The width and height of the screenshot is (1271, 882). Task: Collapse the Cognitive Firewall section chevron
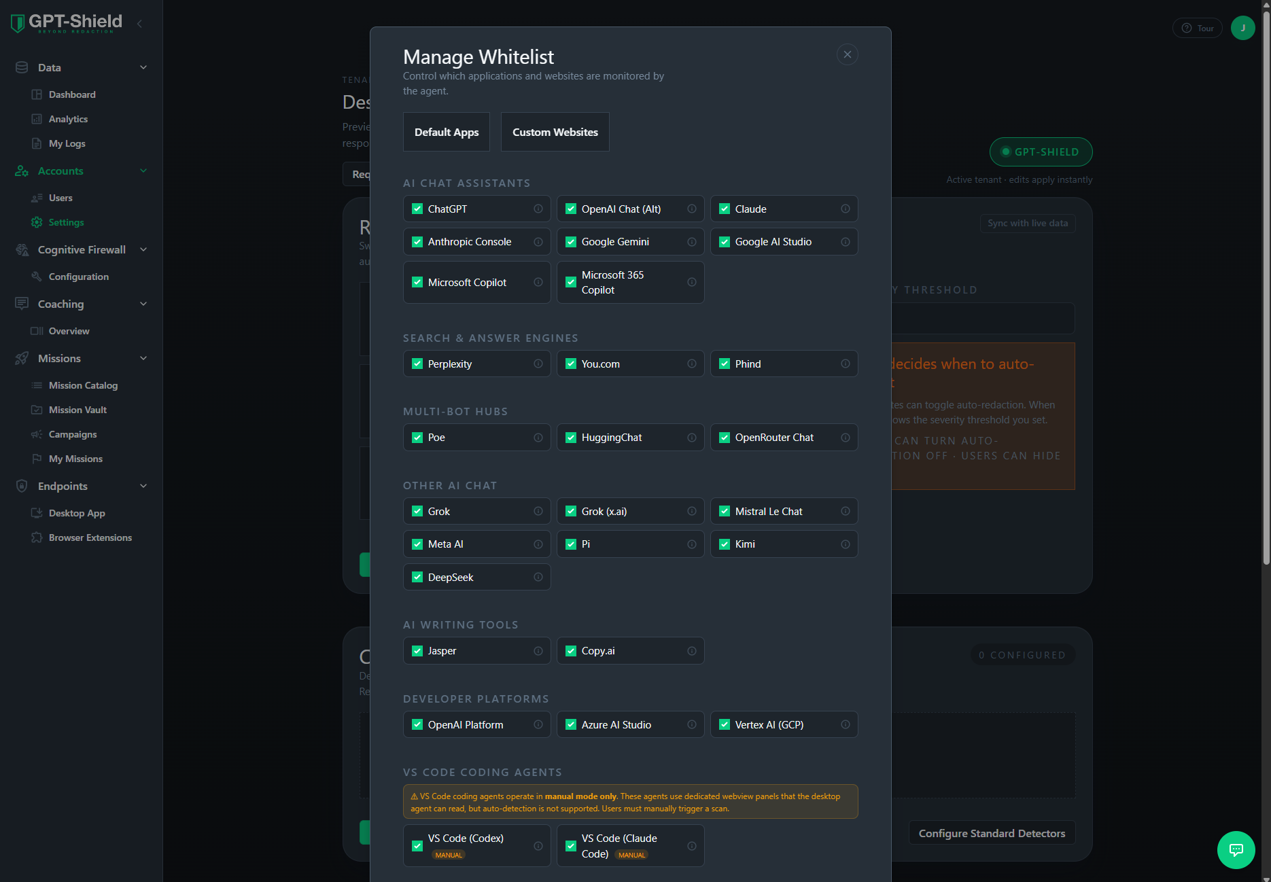coord(143,249)
